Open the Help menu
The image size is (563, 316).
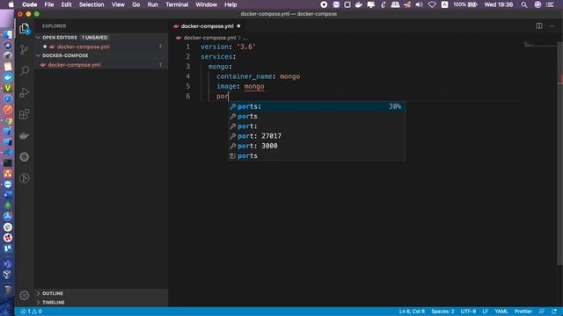[x=230, y=4]
